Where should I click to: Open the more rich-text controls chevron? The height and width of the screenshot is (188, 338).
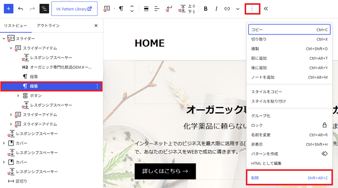pos(238,9)
